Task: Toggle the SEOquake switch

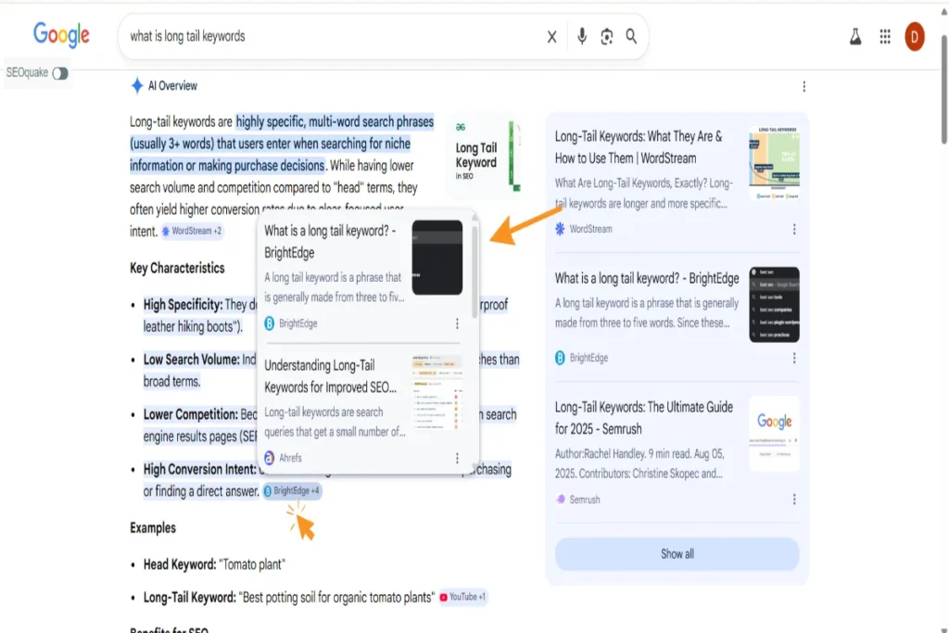Action: [x=60, y=73]
